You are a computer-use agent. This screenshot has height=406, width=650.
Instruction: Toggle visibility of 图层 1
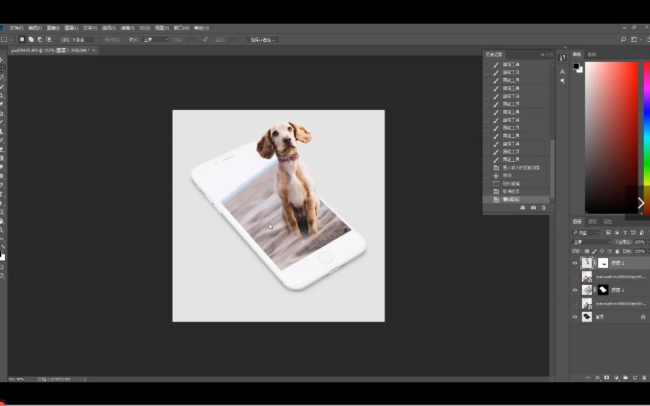(575, 289)
